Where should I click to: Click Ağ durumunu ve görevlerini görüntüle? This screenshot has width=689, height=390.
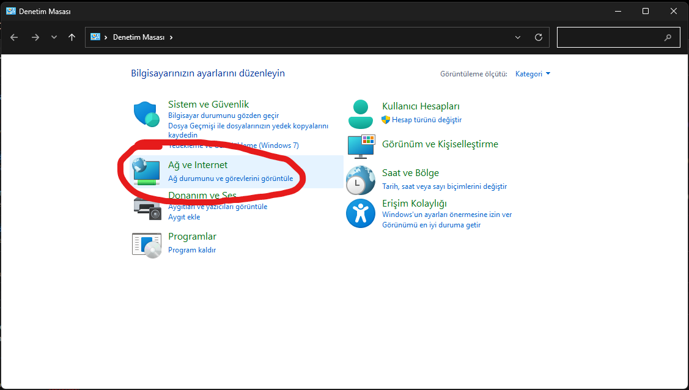coord(230,178)
